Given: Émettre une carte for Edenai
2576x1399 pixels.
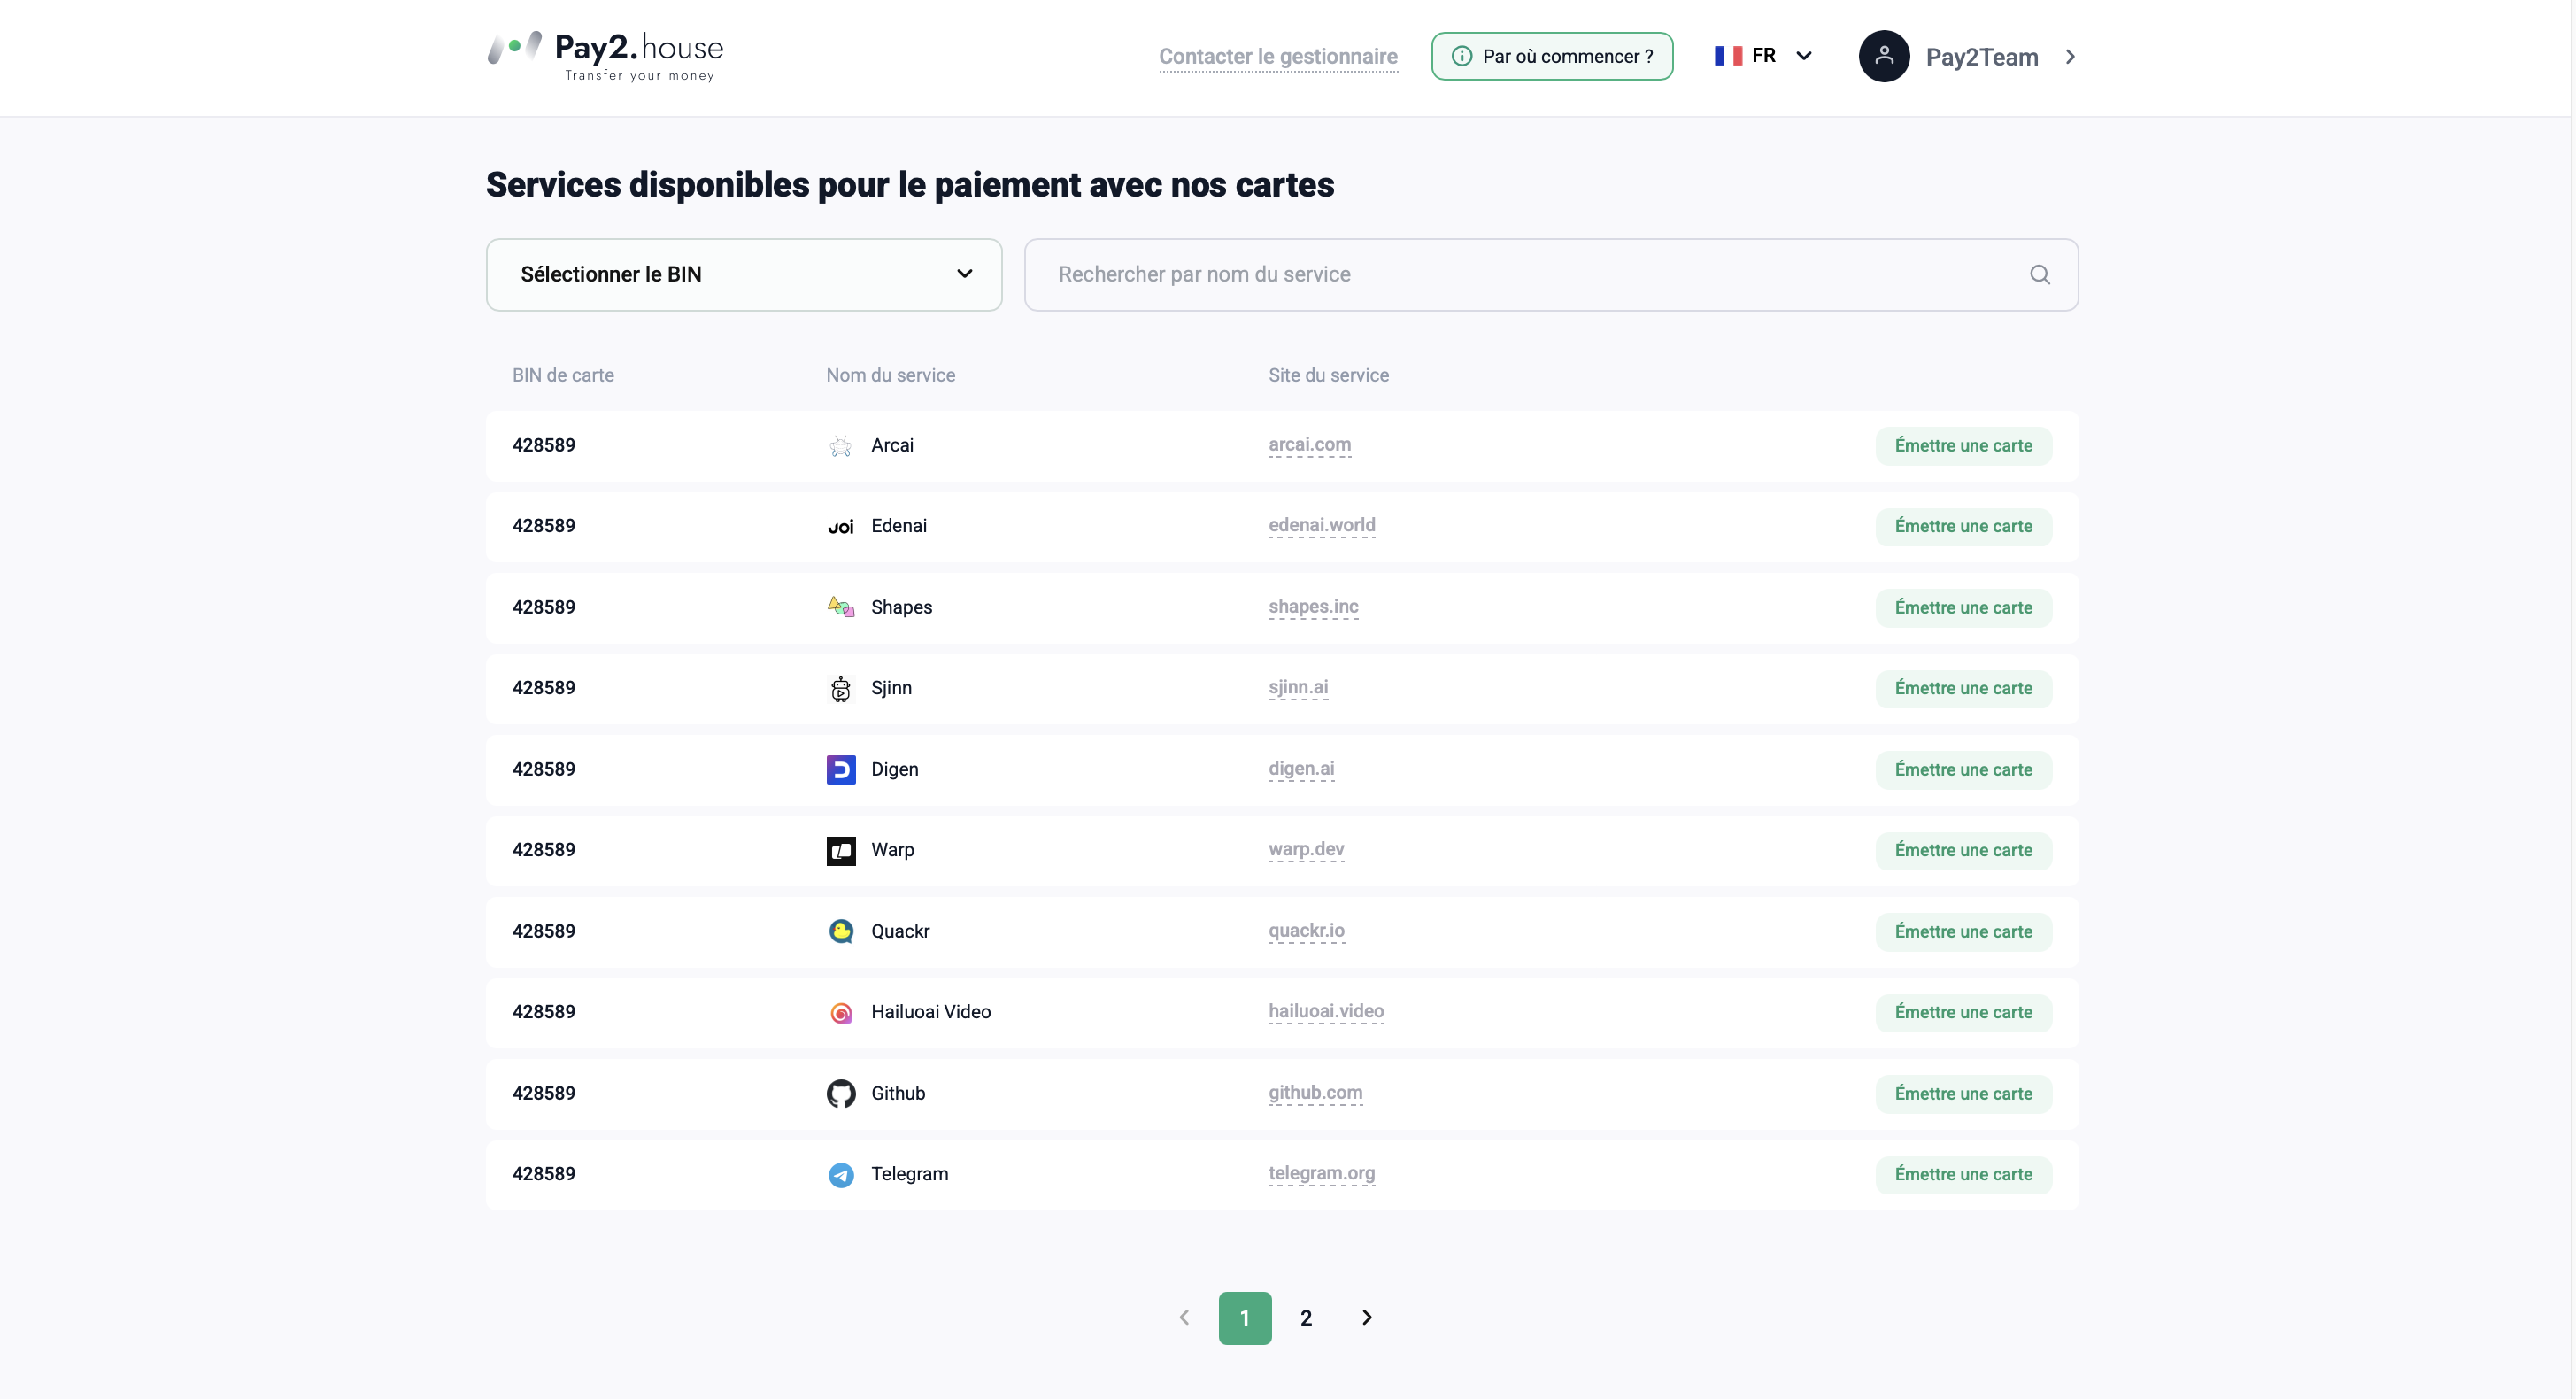Looking at the screenshot, I should pos(1963,527).
